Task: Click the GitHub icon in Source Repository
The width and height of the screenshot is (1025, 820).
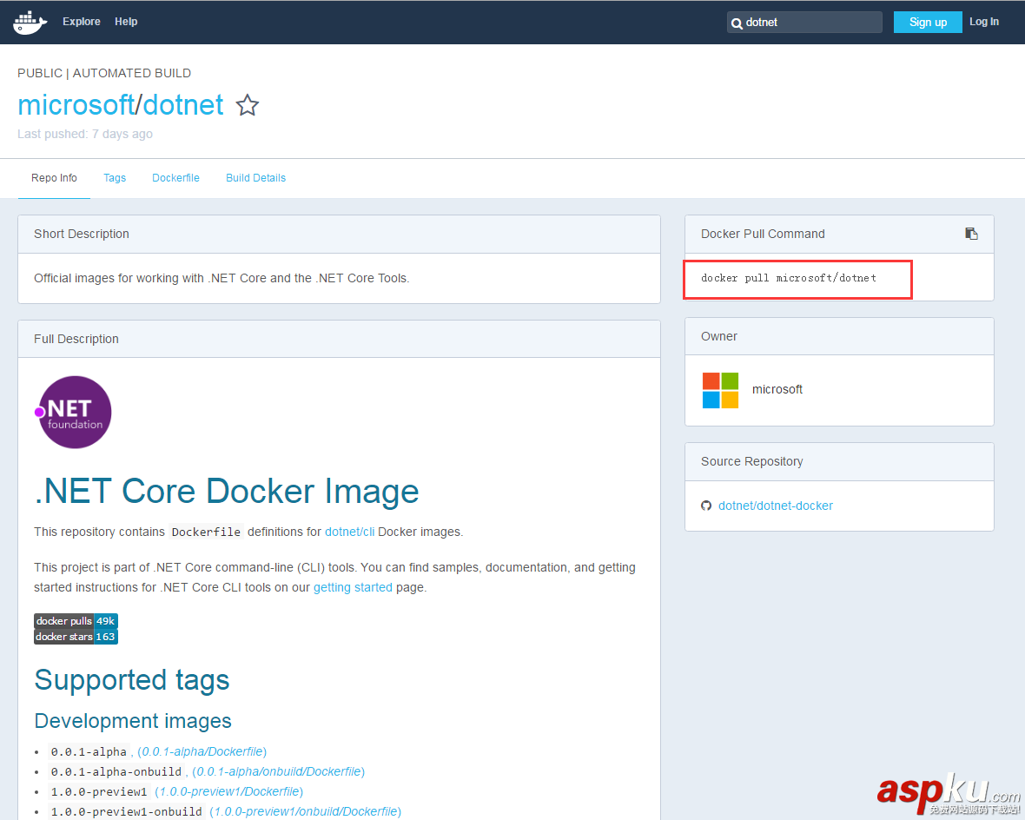Action: (706, 506)
